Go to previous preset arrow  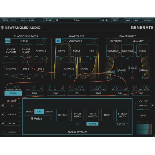coord(103,20)
